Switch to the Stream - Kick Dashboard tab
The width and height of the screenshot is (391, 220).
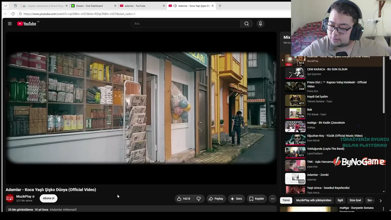94,6
